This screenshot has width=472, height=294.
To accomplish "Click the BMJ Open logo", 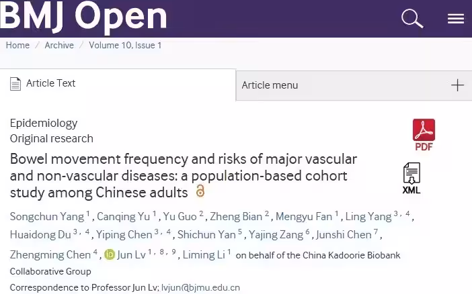I will tap(84, 16).
